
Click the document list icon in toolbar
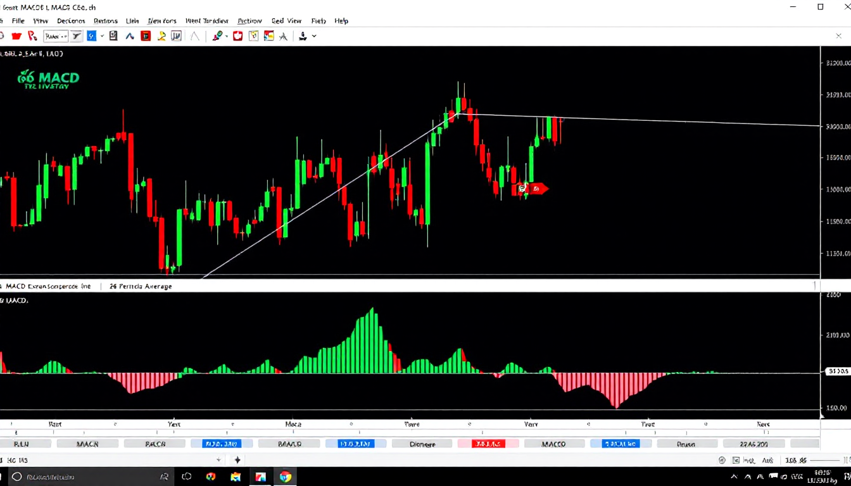tap(113, 37)
